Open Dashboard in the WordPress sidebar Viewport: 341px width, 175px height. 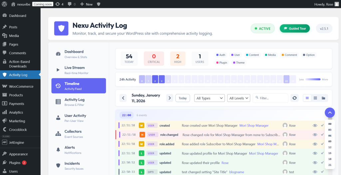20,16
